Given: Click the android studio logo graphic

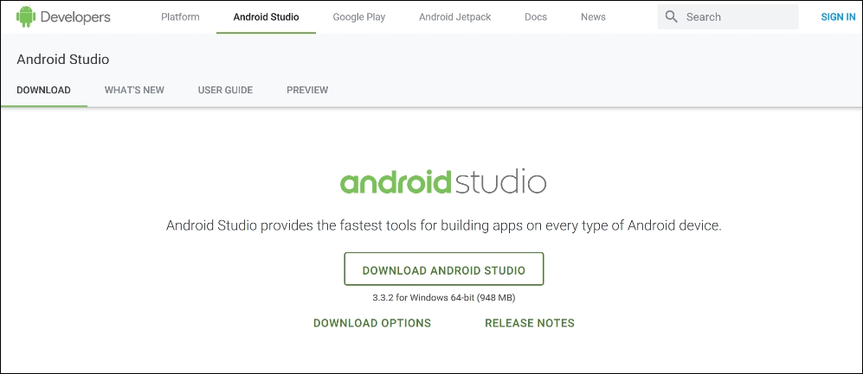Looking at the screenshot, I should [443, 181].
